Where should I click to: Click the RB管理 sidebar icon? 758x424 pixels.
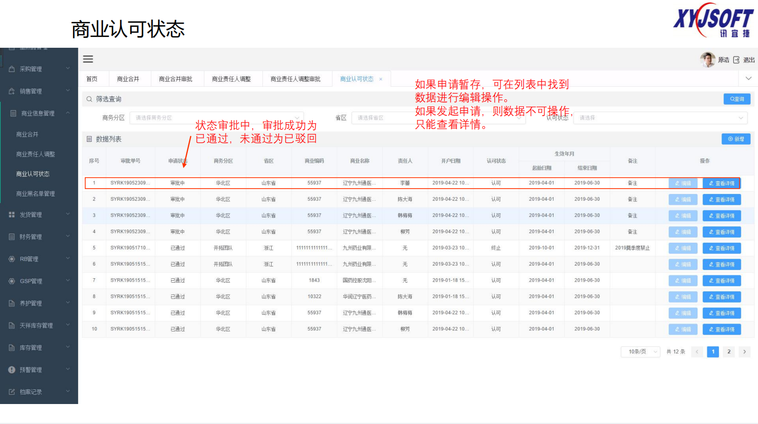(x=12, y=259)
